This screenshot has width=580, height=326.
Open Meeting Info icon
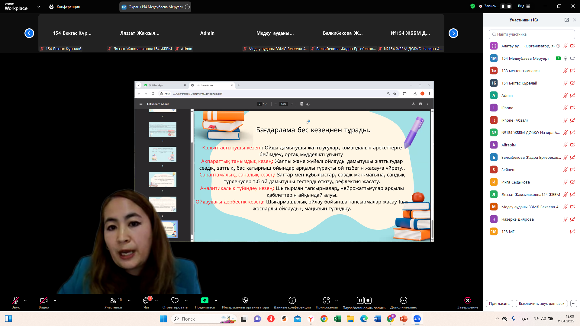(x=292, y=300)
